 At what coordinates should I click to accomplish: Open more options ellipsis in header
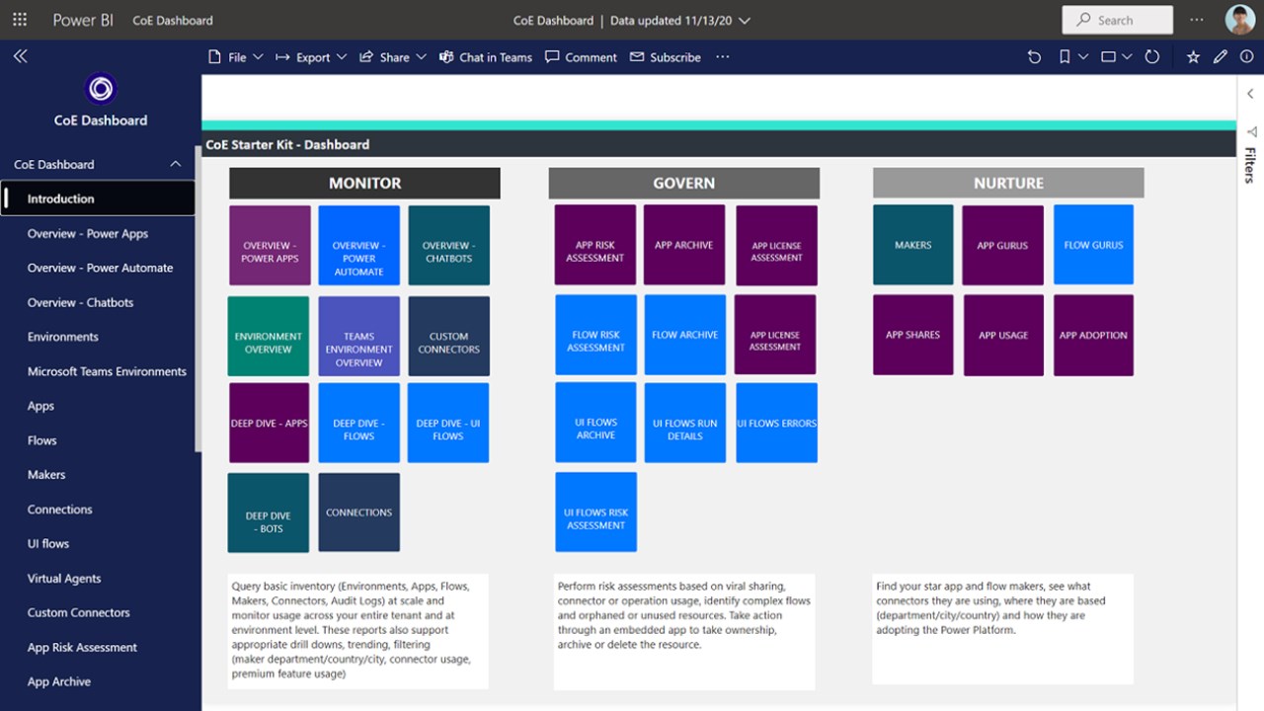pos(1197,20)
